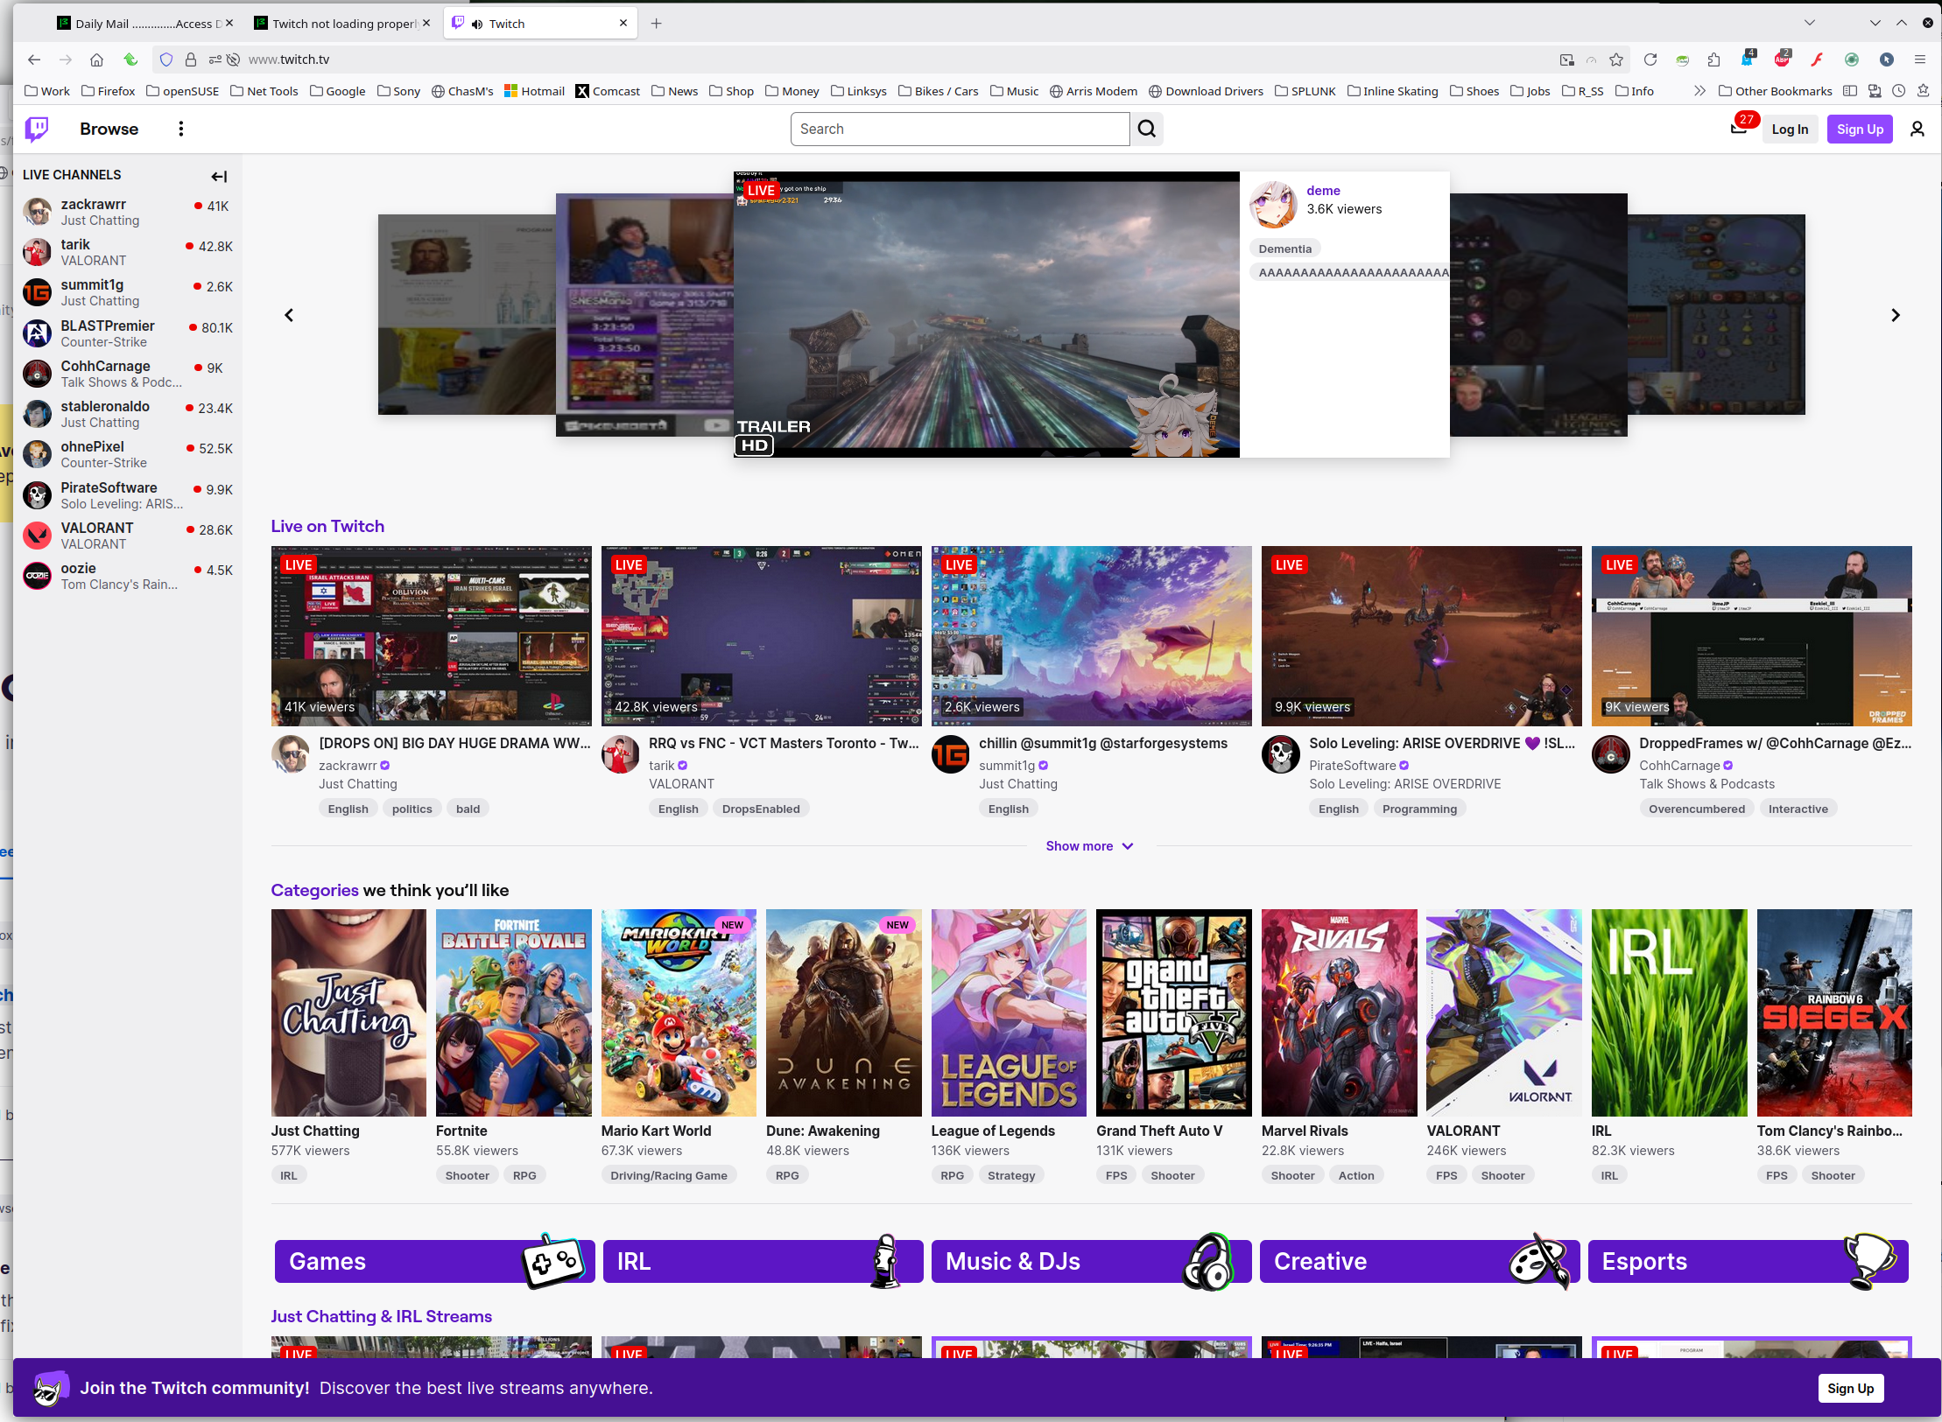The height and width of the screenshot is (1422, 1942).
Task: Open the Work bookmarks folder
Action: click(x=47, y=91)
